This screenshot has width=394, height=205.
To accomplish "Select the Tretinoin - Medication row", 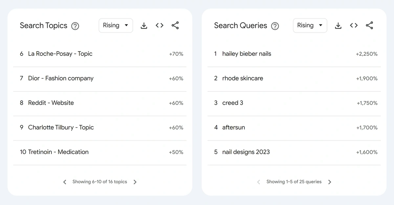I will click(x=100, y=152).
